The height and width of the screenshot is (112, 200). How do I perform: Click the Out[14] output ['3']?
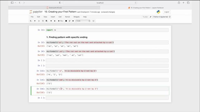coord(49,84)
